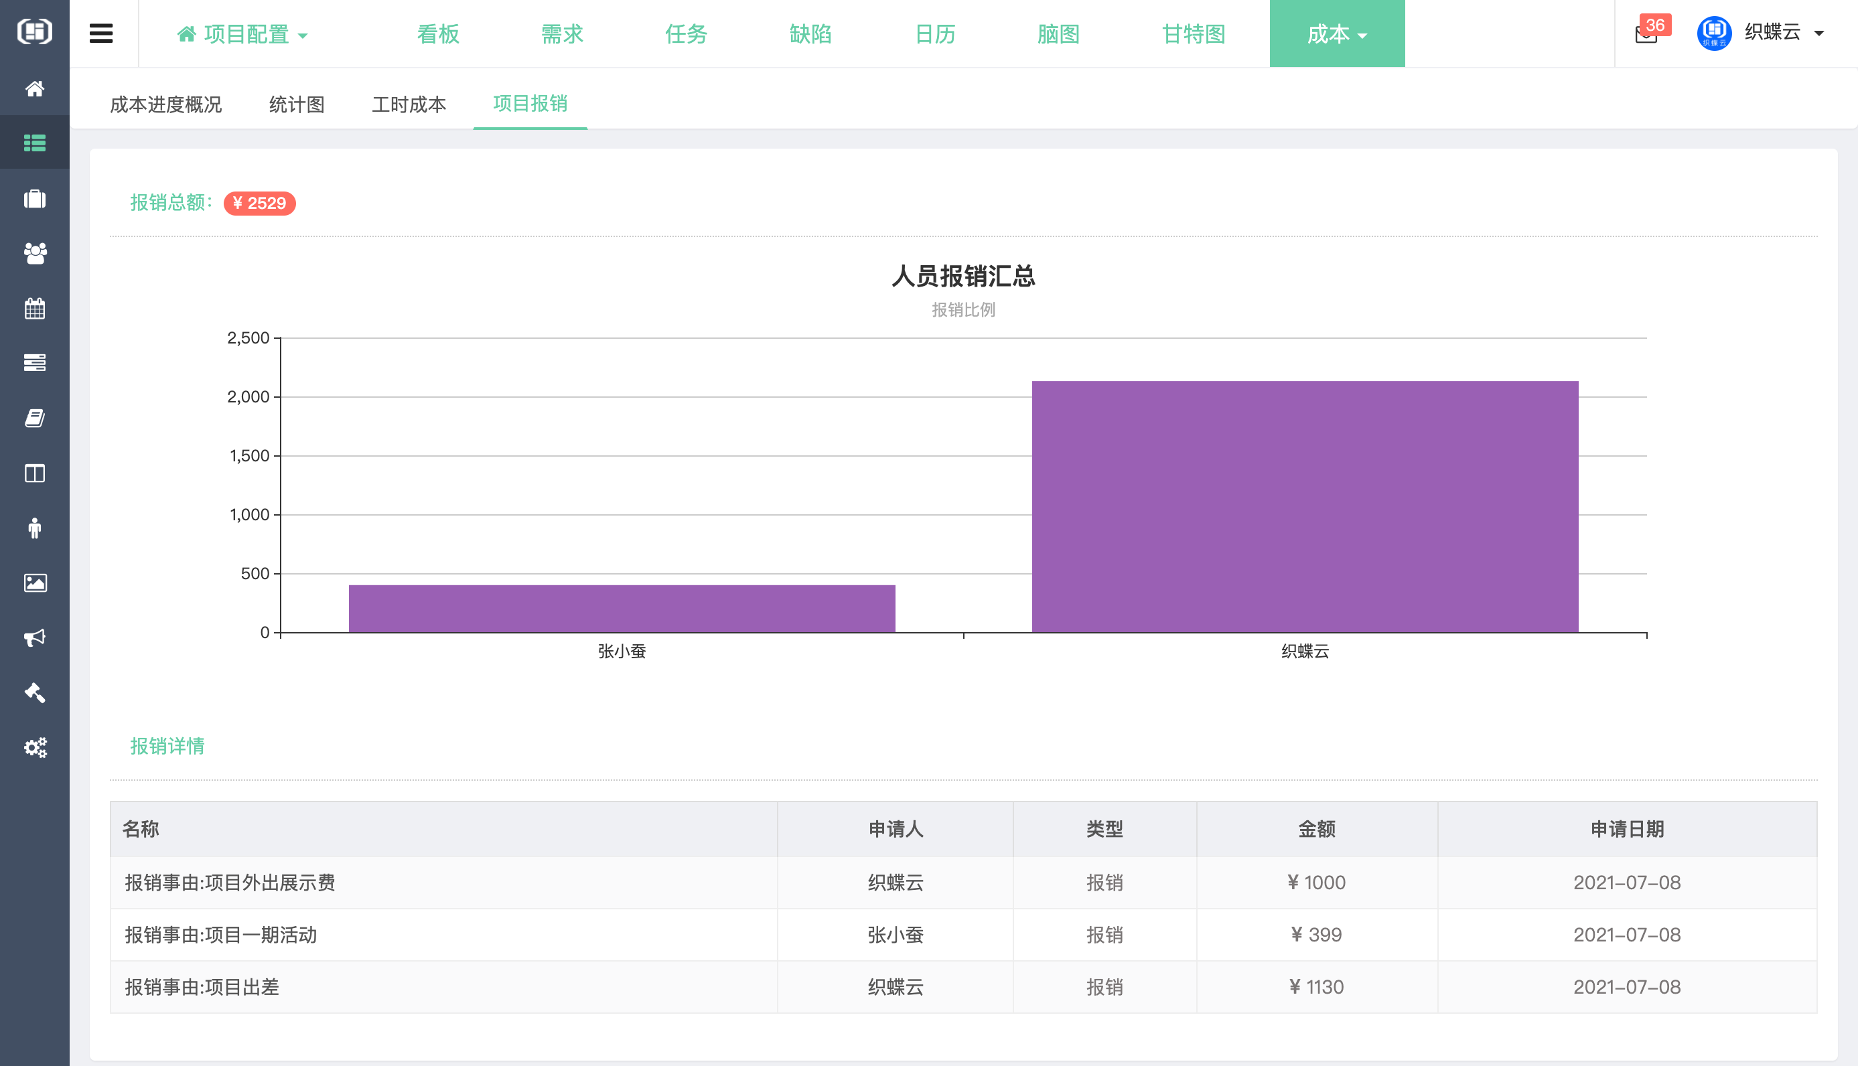Screen dimensions: 1858x1066
Task: Click the megaphone announcement icon in the sidebar
Action: click(34, 637)
